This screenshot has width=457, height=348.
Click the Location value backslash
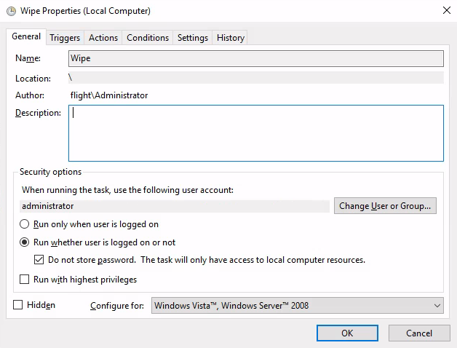(71, 78)
